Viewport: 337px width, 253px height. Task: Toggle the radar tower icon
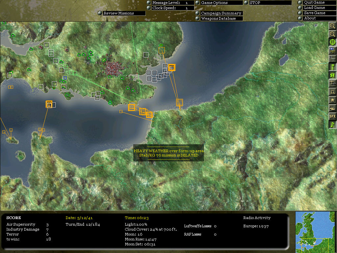coord(332,92)
